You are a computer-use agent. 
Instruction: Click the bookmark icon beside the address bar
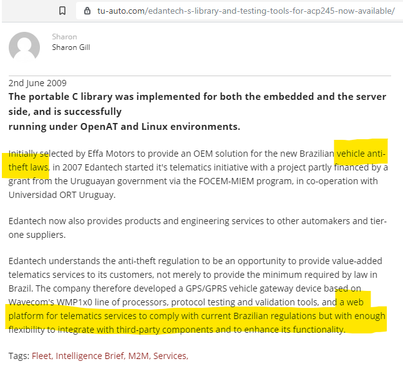pyautogui.click(x=62, y=11)
